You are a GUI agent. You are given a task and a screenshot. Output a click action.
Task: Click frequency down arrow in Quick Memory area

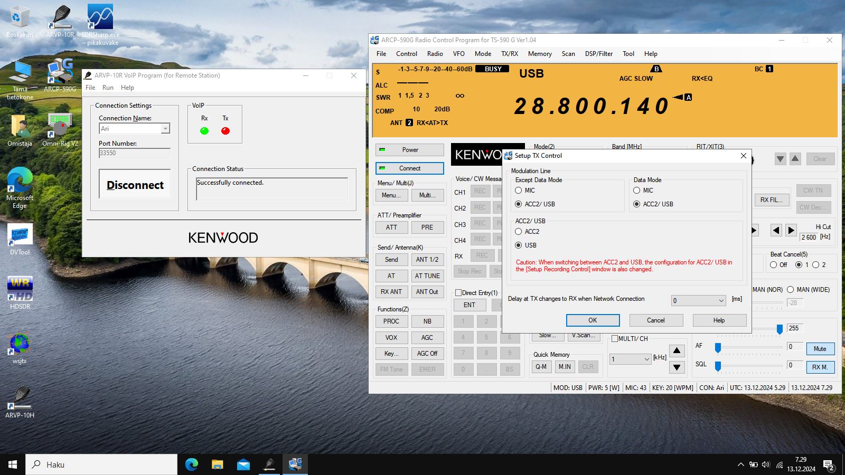point(677,367)
